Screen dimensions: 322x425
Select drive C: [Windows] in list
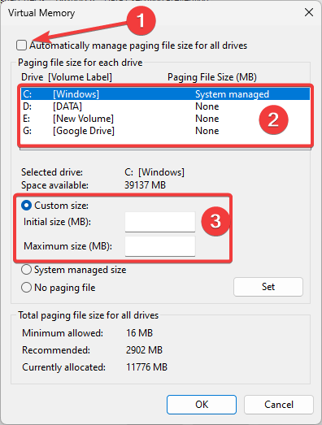click(x=165, y=94)
